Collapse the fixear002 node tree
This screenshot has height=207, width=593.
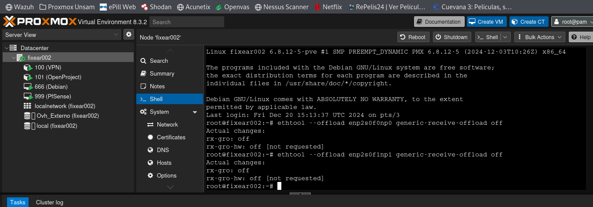pos(14,58)
